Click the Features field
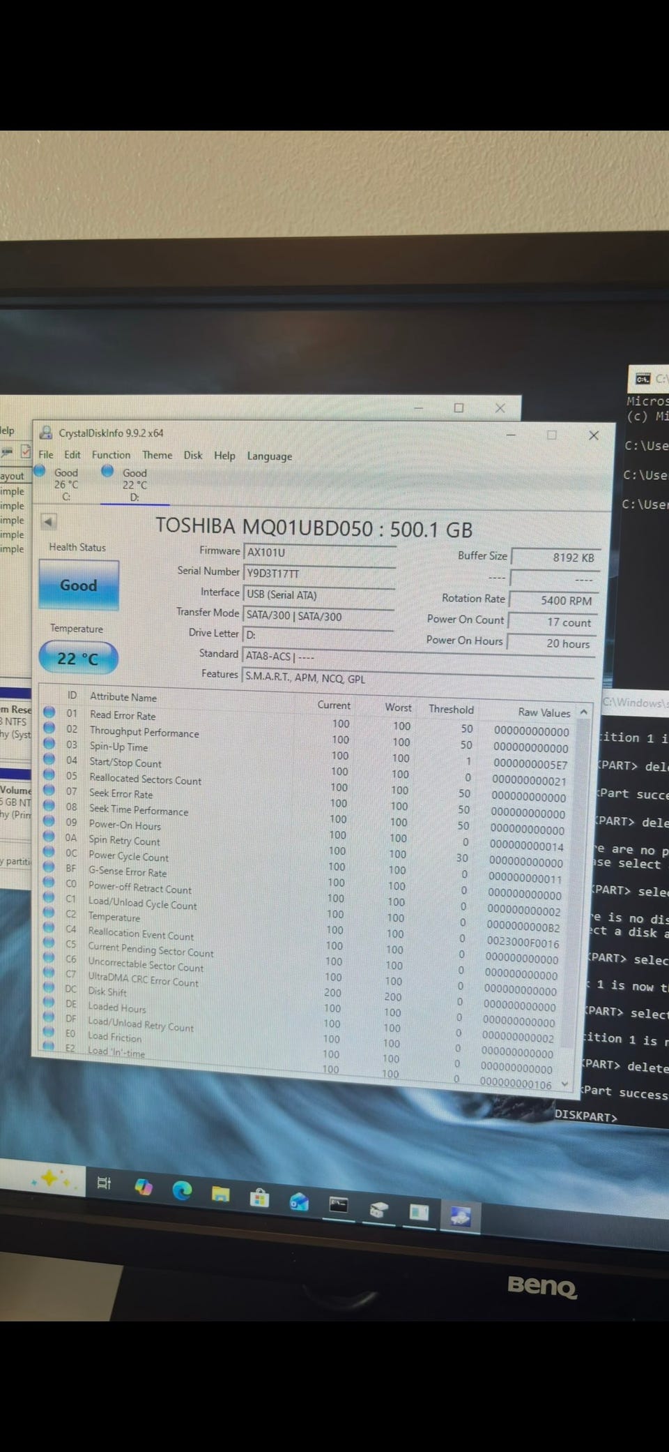This screenshot has height=1452, width=669. point(418,678)
